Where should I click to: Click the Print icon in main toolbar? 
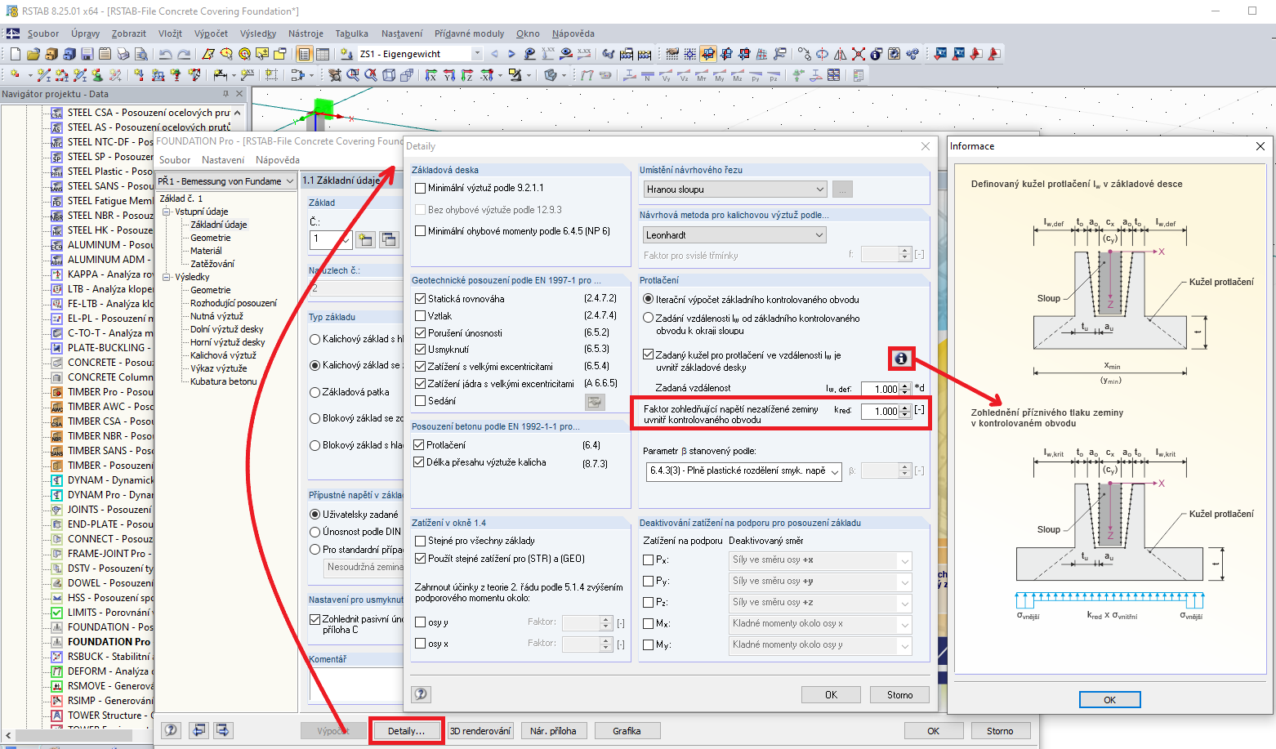tap(123, 54)
